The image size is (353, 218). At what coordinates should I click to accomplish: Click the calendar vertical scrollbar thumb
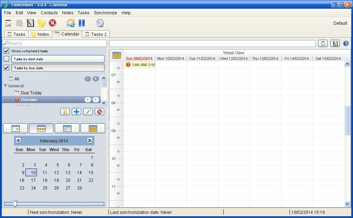pyautogui.click(x=347, y=121)
